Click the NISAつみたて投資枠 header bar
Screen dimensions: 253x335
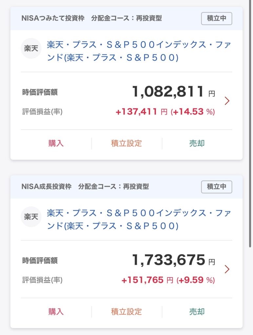126,18
